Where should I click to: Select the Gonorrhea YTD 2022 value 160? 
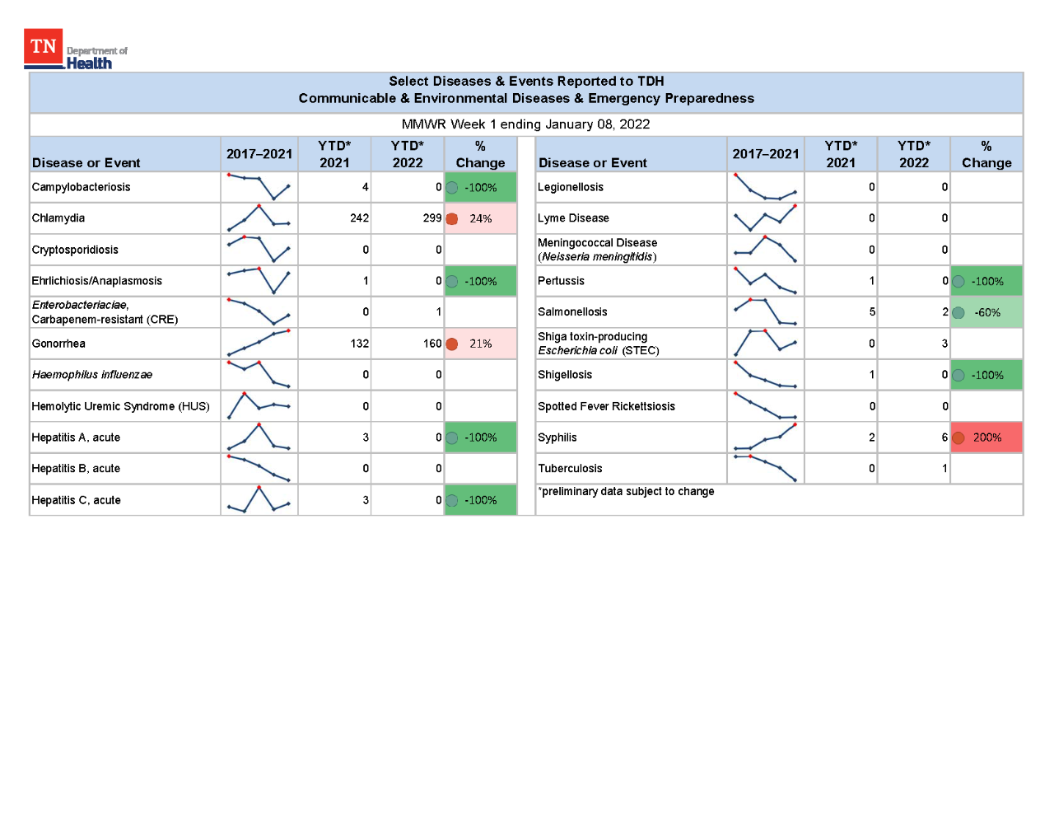[x=432, y=344]
